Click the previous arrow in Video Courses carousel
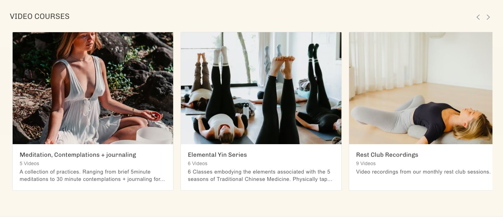503x218 pixels. pos(478,17)
